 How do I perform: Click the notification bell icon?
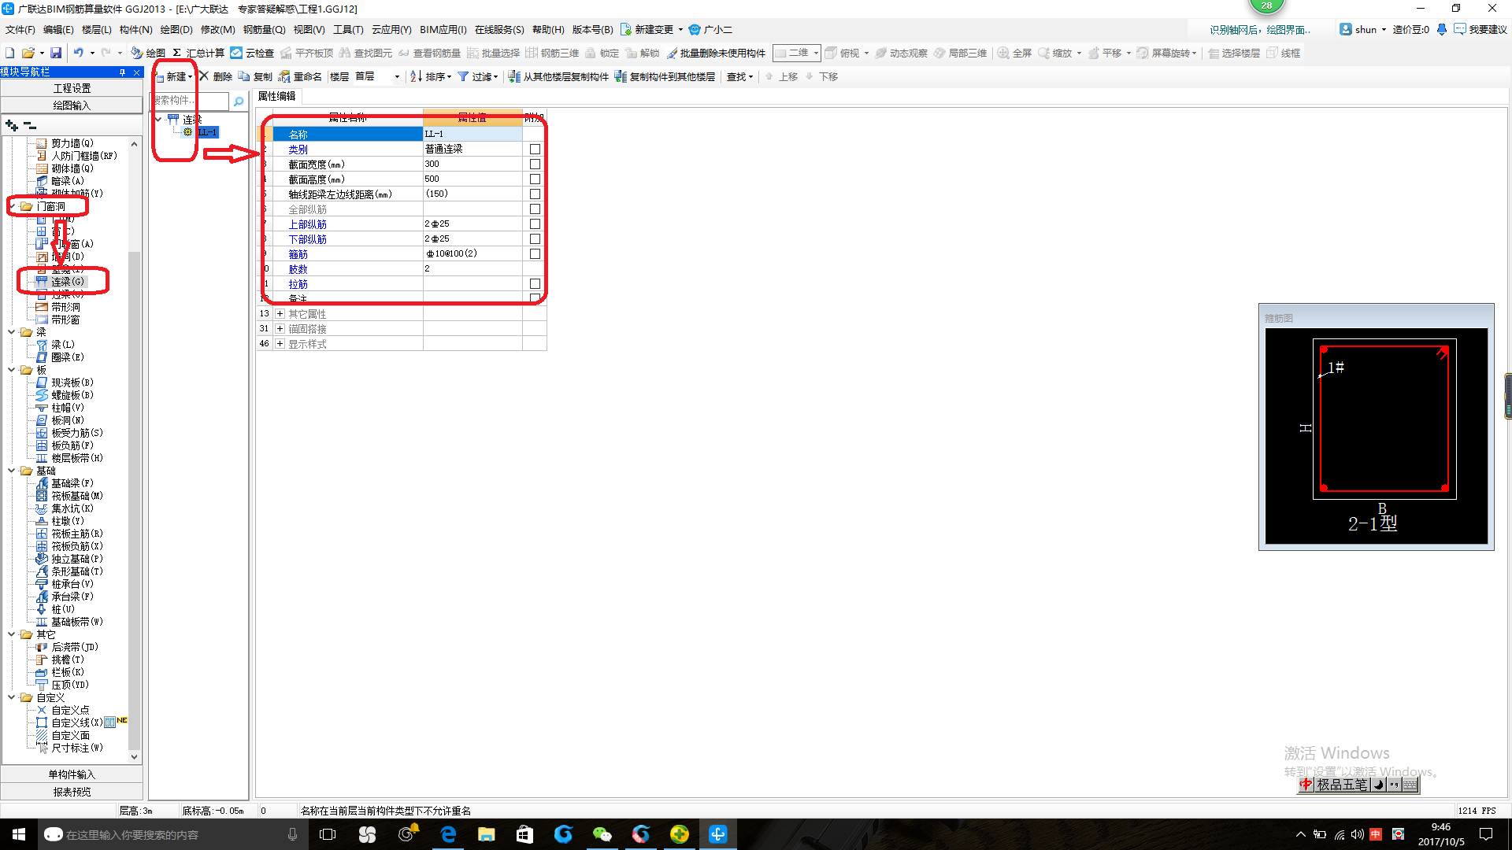[1441, 29]
